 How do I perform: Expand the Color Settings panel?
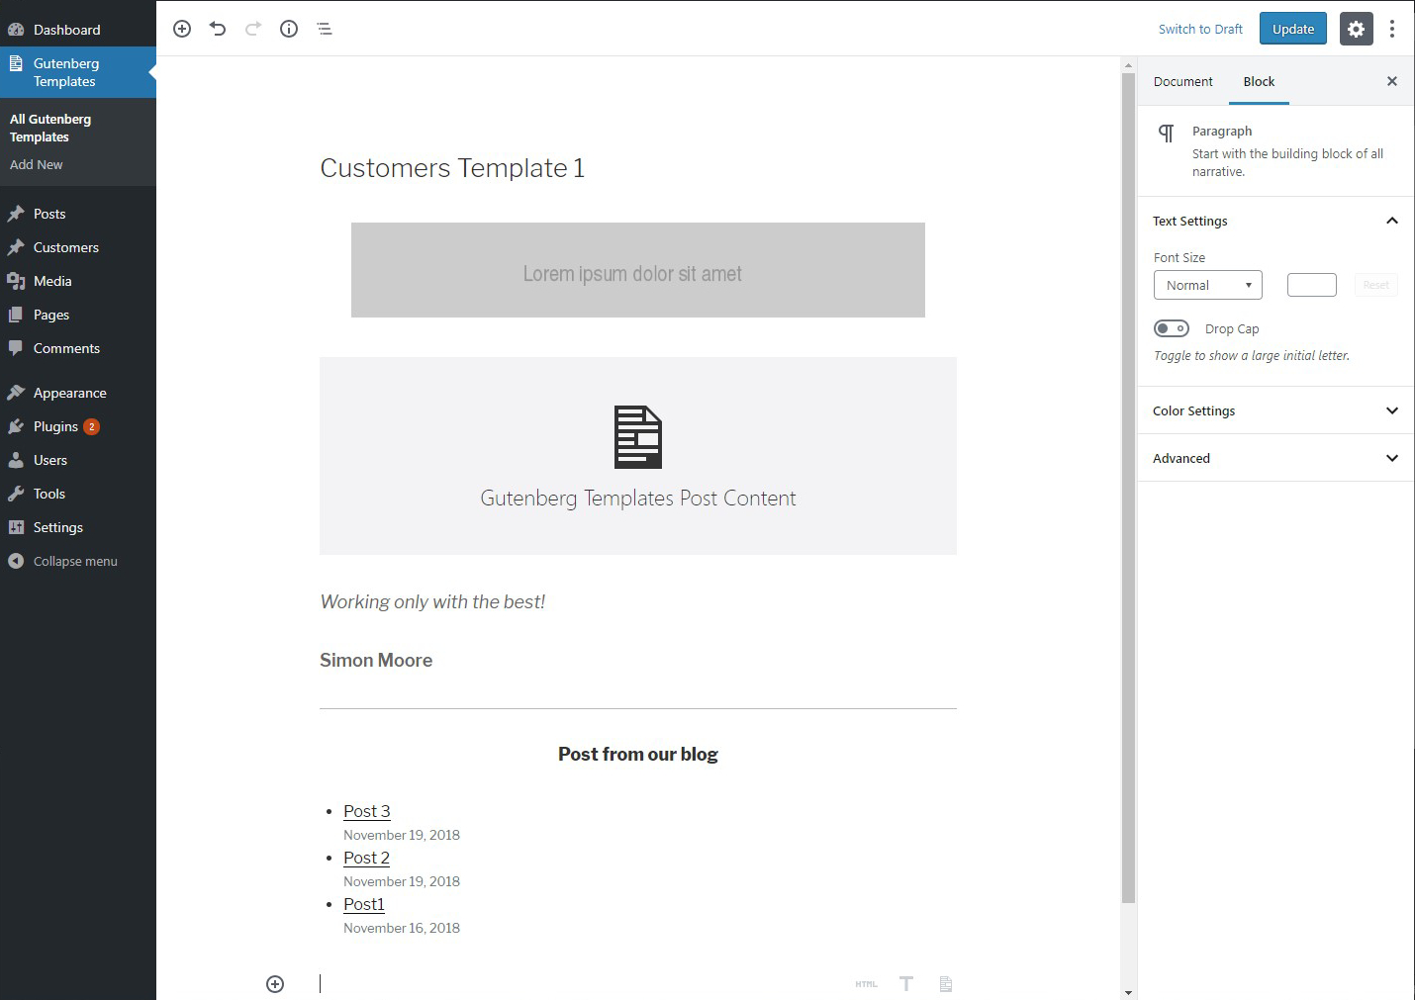tap(1275, 410)
